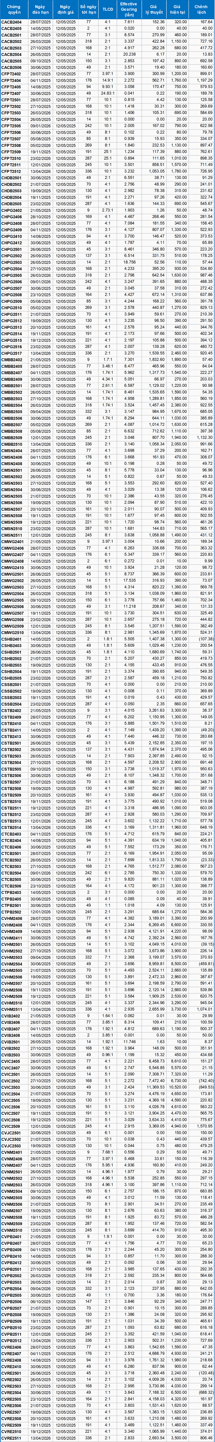Click the CMSN2511 warrant code
The image size is (215, 1442).
[12, 536]
